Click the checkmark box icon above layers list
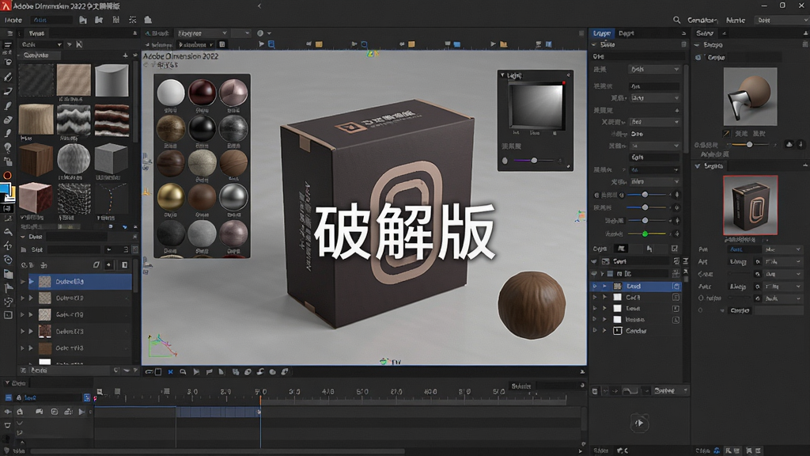The height and width of the screenshot is (456, 810). [x=674, y=249]
